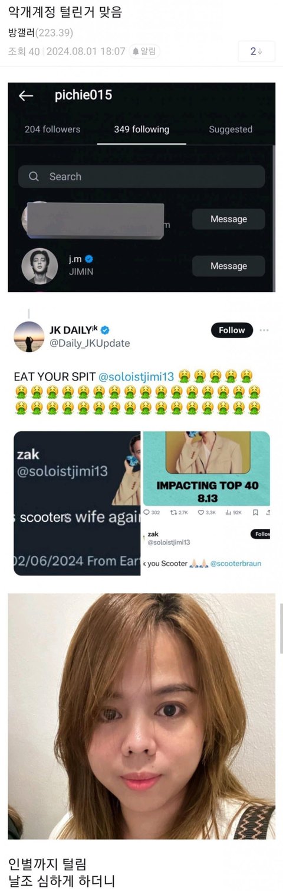Select the 349 following tab
Screen dimensions: 283x891
pyautogui.click(x=141, y=129)
